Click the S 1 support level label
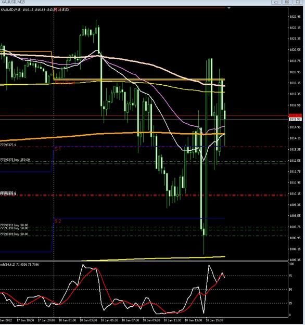The image size is (305, 325). coord(58,149)
